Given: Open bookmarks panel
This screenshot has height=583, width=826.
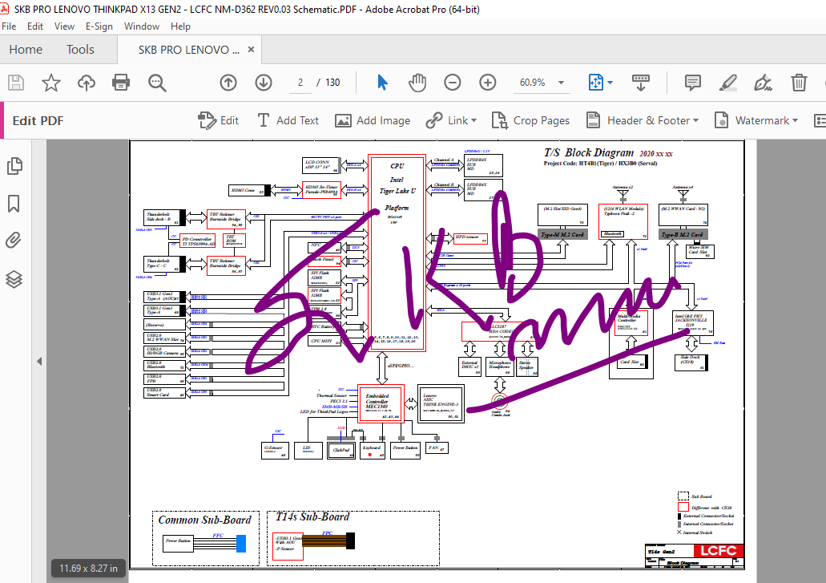Looking at the screenshot, I should pyautogui.click(x=14, y=204).
